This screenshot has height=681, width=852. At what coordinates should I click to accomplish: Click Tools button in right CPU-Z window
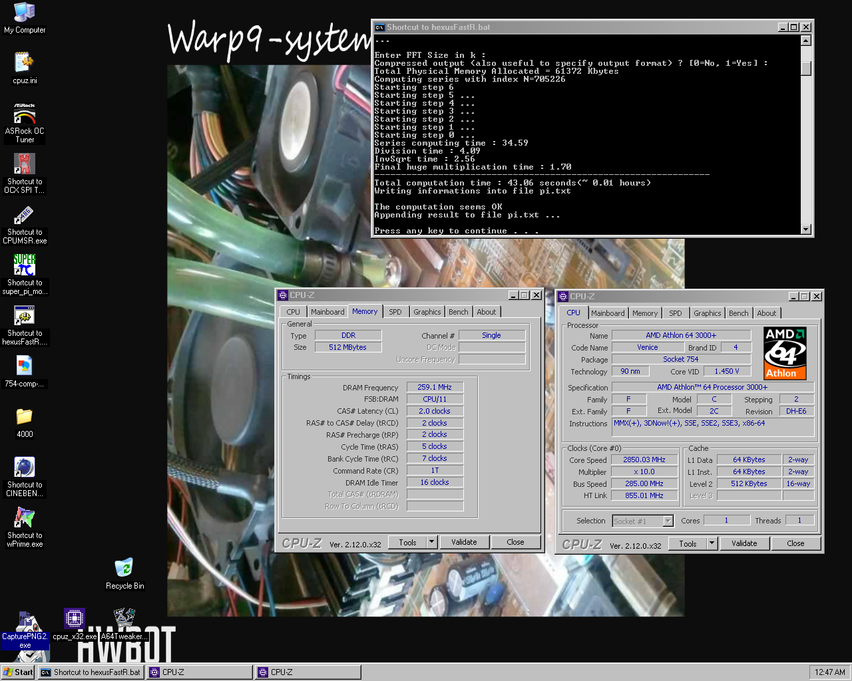coord(688,543)
